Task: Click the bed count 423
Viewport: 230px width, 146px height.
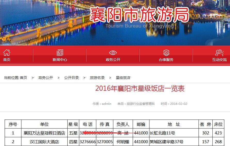Action: coord(218,133)
